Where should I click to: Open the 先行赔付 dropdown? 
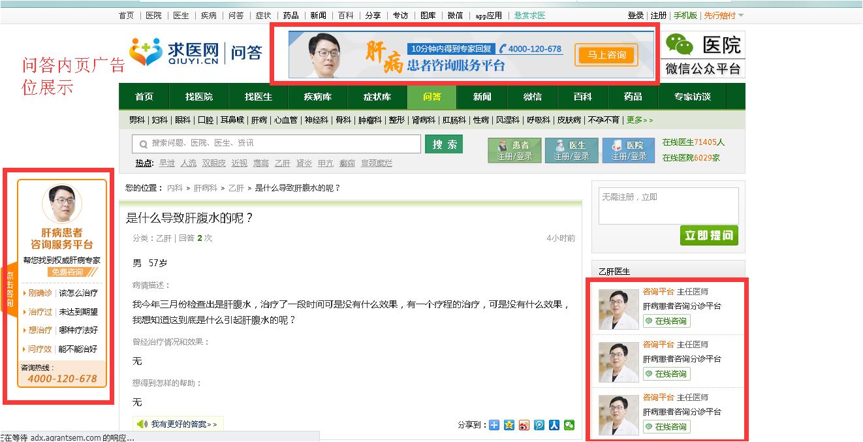pyautogui.click(x=723, y=14)
